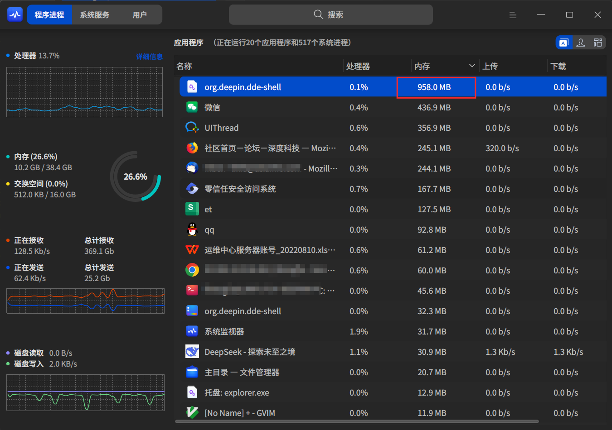Viewport: 612px width, 430px height.
Task: Click the 交换空间 (0.0%) label
Action: 41,184
